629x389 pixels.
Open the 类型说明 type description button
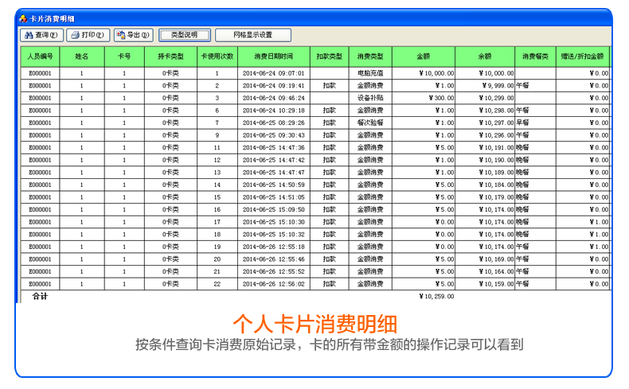[184, 35]
